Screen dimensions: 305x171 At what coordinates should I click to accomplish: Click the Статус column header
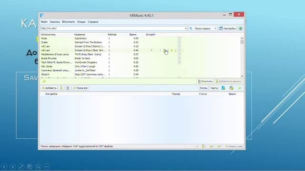[x=203, y=94]
